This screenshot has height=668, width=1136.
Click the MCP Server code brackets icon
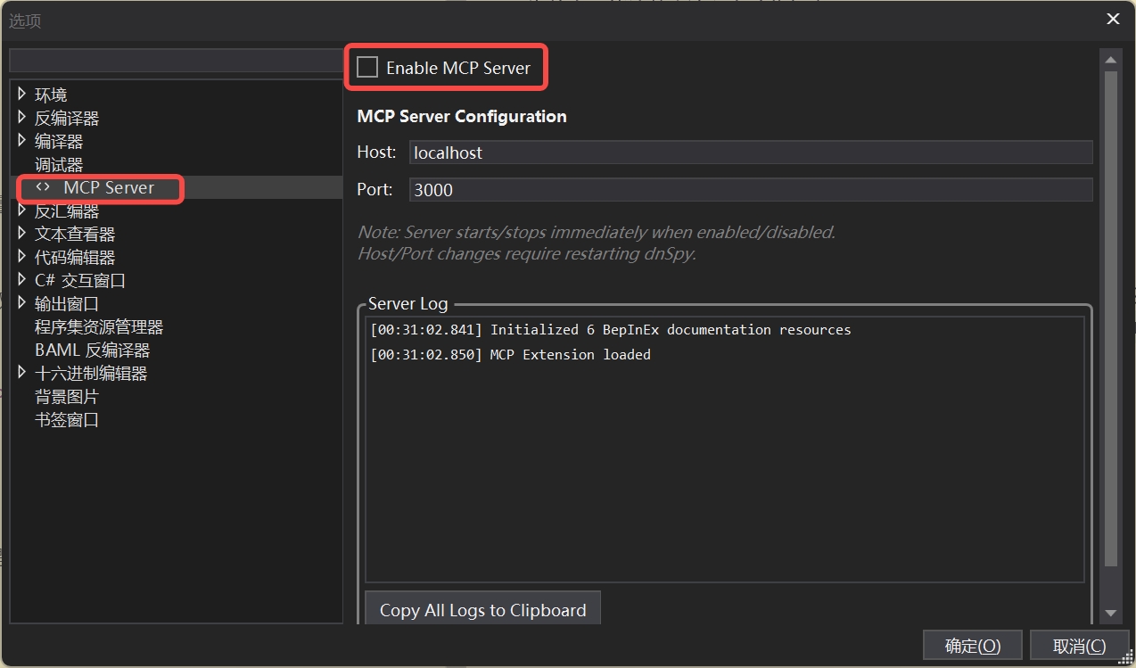43,187
